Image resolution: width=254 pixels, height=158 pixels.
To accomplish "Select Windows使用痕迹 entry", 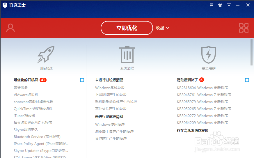I will point(110,125).
